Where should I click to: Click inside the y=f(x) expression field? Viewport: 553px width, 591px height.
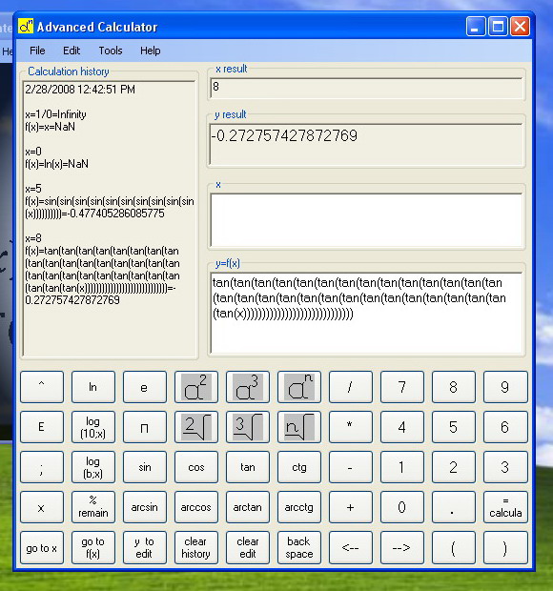[366, 313]
